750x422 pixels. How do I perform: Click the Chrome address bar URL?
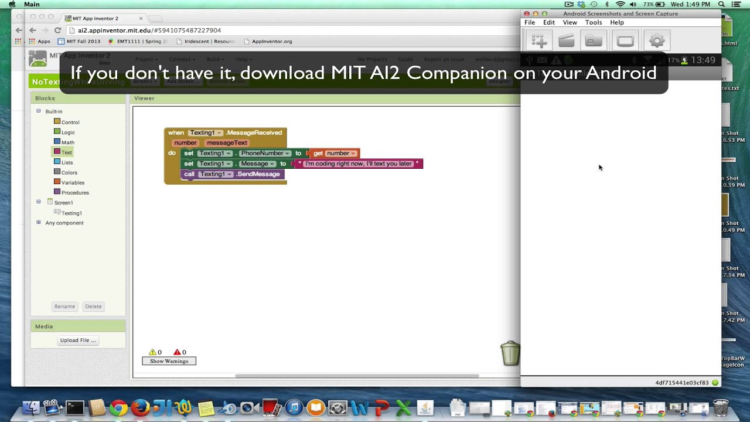149,30
